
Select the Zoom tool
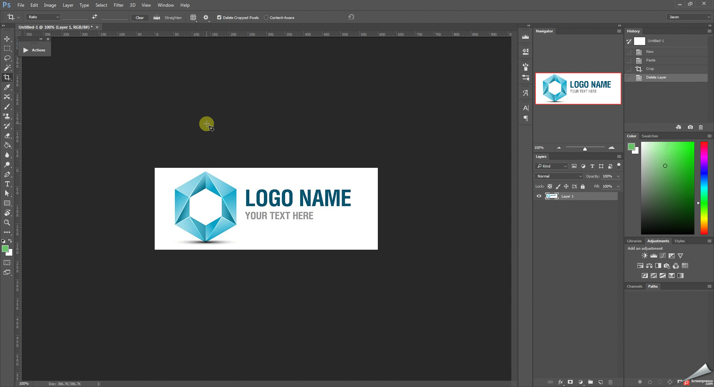pyautogui.click(x=7, y=223)
